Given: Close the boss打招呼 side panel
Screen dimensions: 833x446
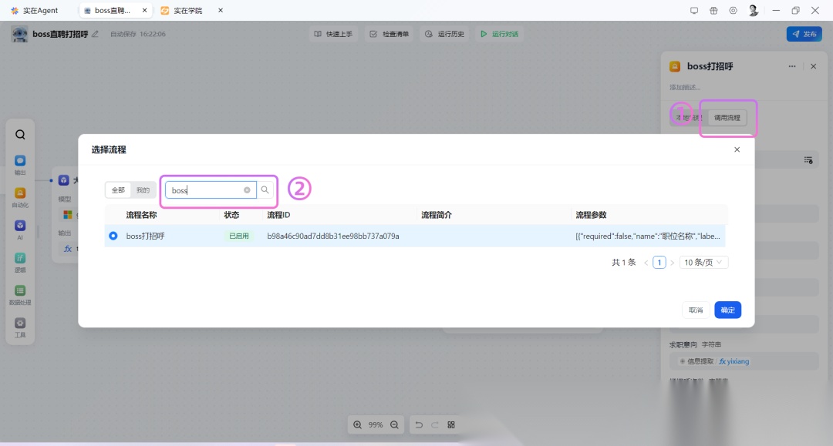Looking at the screenshot, I should (x=814, y=66).
